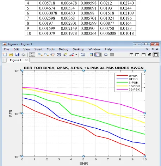The height and width of the screenshot is (166, 161).
Task: Select the Zoom In tool
Action: (40, 55)
